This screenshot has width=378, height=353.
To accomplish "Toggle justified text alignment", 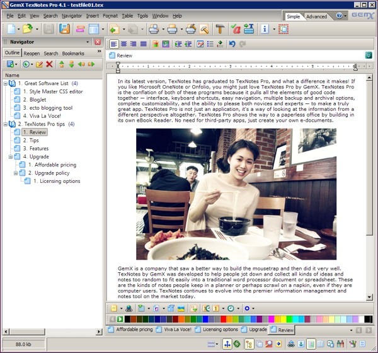I will [x=144, y=44].
